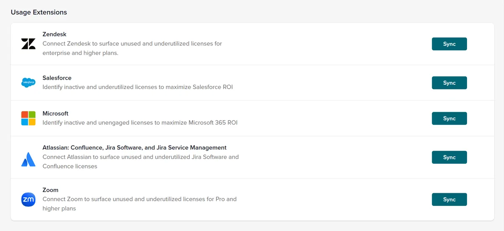Screen dimensions: 504x231
Task: Click the Zoom app logo
Action: pos(29,199)
